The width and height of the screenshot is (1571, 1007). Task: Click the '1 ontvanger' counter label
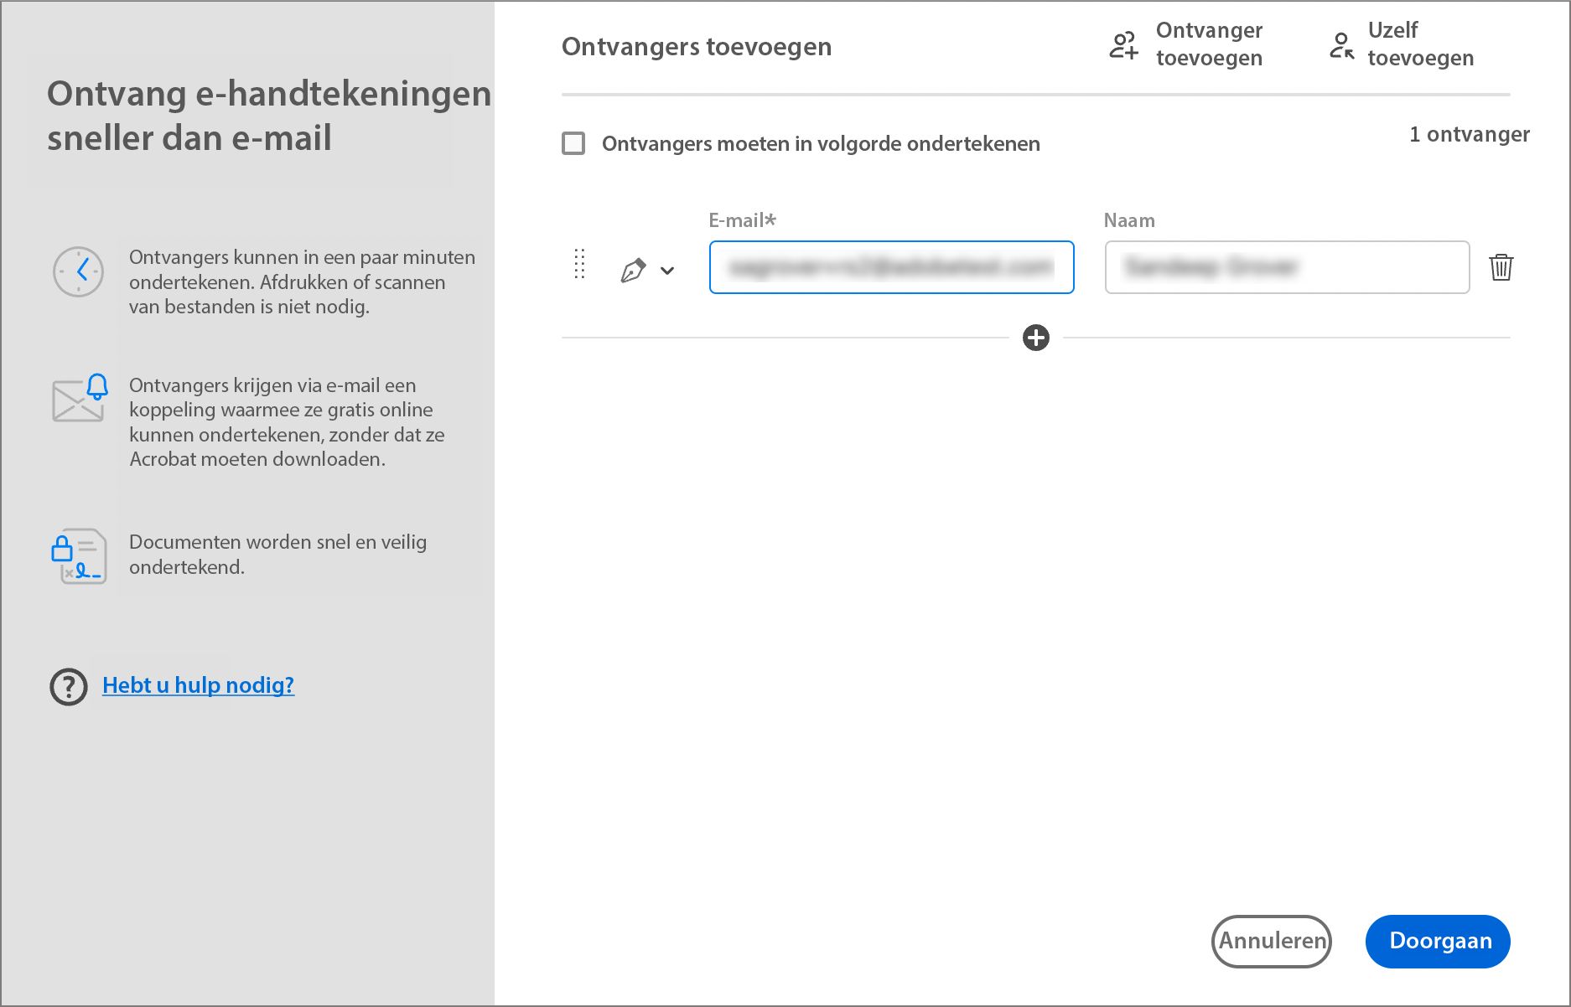coord(1469,134)
